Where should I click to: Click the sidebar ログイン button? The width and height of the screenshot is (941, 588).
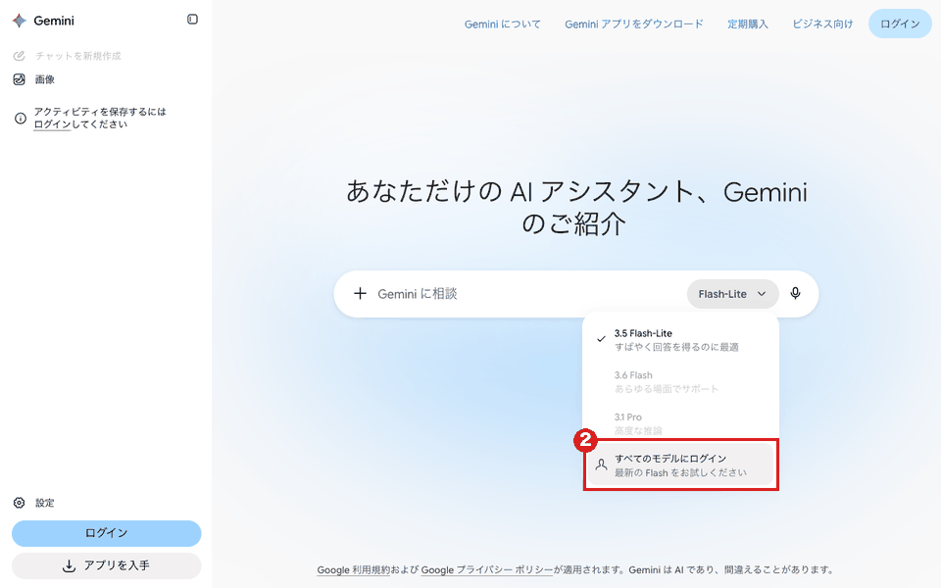click(x=106, y=533)
